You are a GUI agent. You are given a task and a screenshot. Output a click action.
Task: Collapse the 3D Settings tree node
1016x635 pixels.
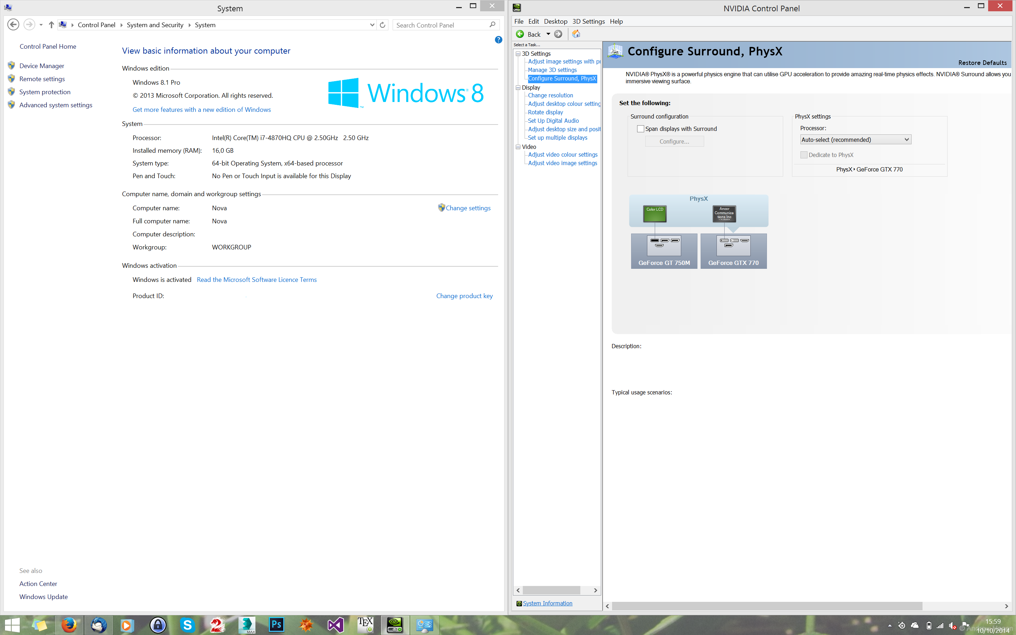tap(518, 54)
